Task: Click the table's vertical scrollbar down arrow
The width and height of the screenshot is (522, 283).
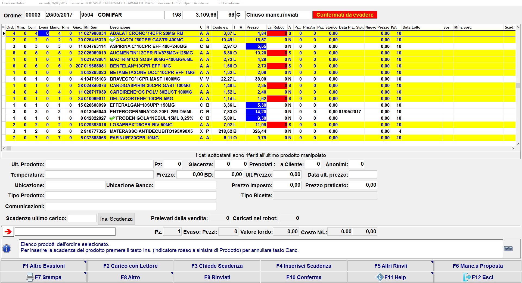Action: click(518, 144)
